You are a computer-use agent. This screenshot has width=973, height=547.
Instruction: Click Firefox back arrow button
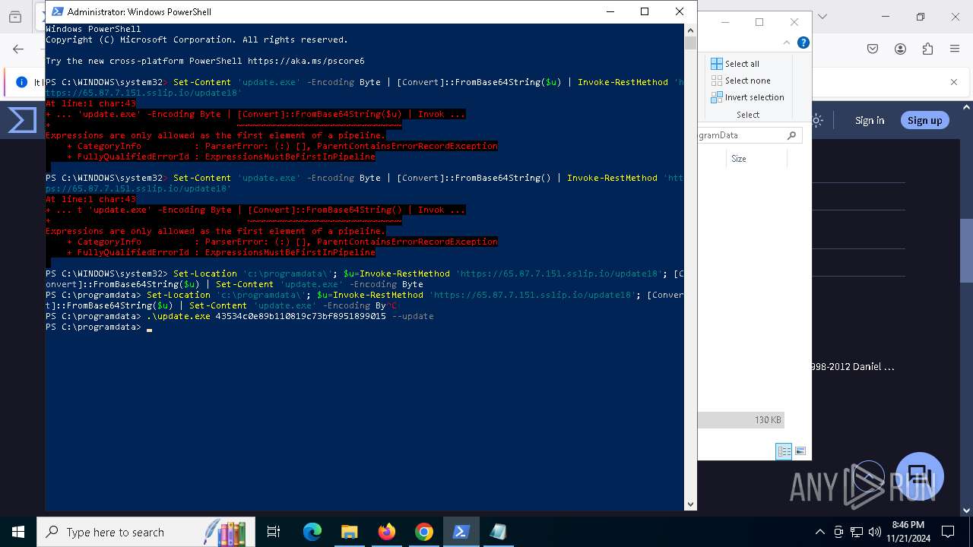click(x=18, y=49)
